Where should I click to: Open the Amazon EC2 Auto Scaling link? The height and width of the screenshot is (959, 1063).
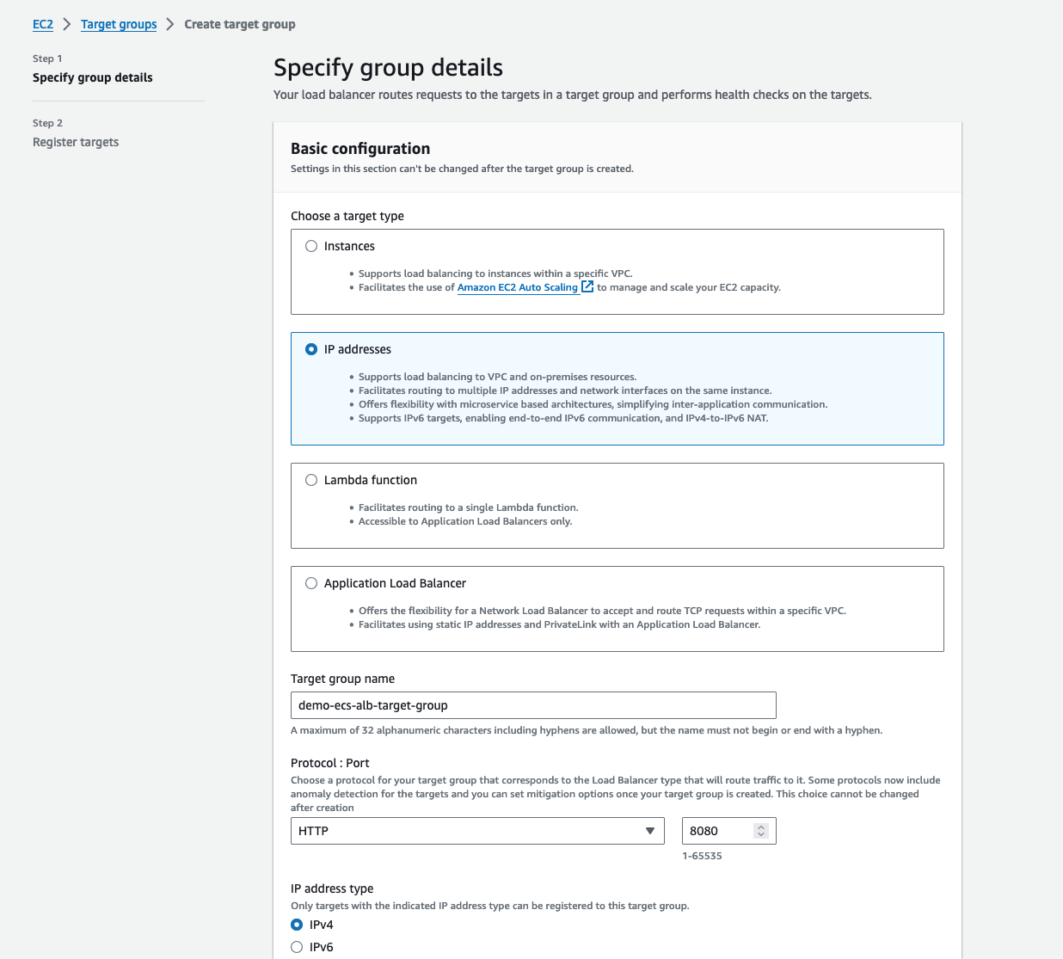[517, 287]
